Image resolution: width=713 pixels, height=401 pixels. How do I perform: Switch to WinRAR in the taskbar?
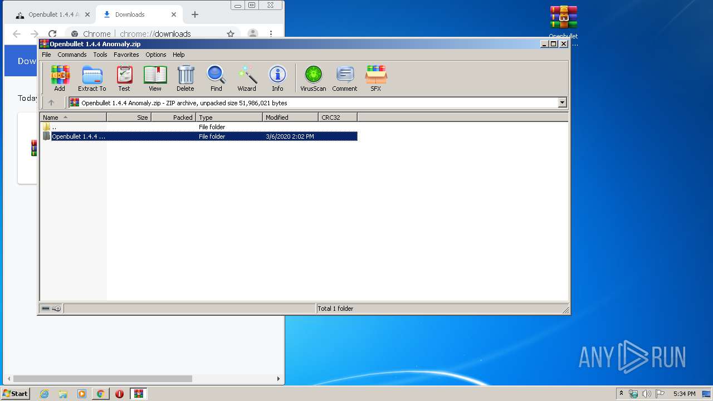tap(139, 394)
